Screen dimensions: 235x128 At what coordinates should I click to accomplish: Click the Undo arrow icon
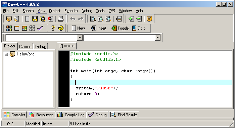point(73,19)
